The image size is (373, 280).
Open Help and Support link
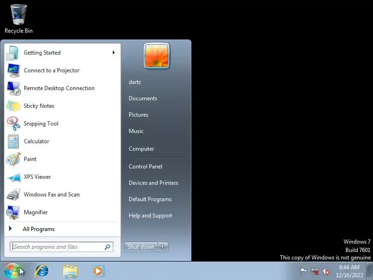click(x=150, y=216)
